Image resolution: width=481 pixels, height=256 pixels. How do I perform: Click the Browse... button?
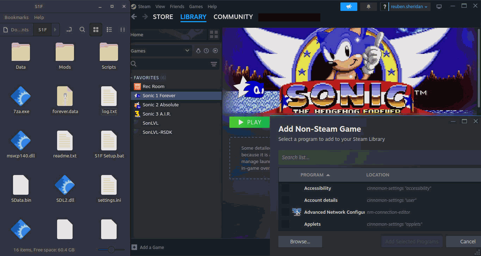point(300,242)
